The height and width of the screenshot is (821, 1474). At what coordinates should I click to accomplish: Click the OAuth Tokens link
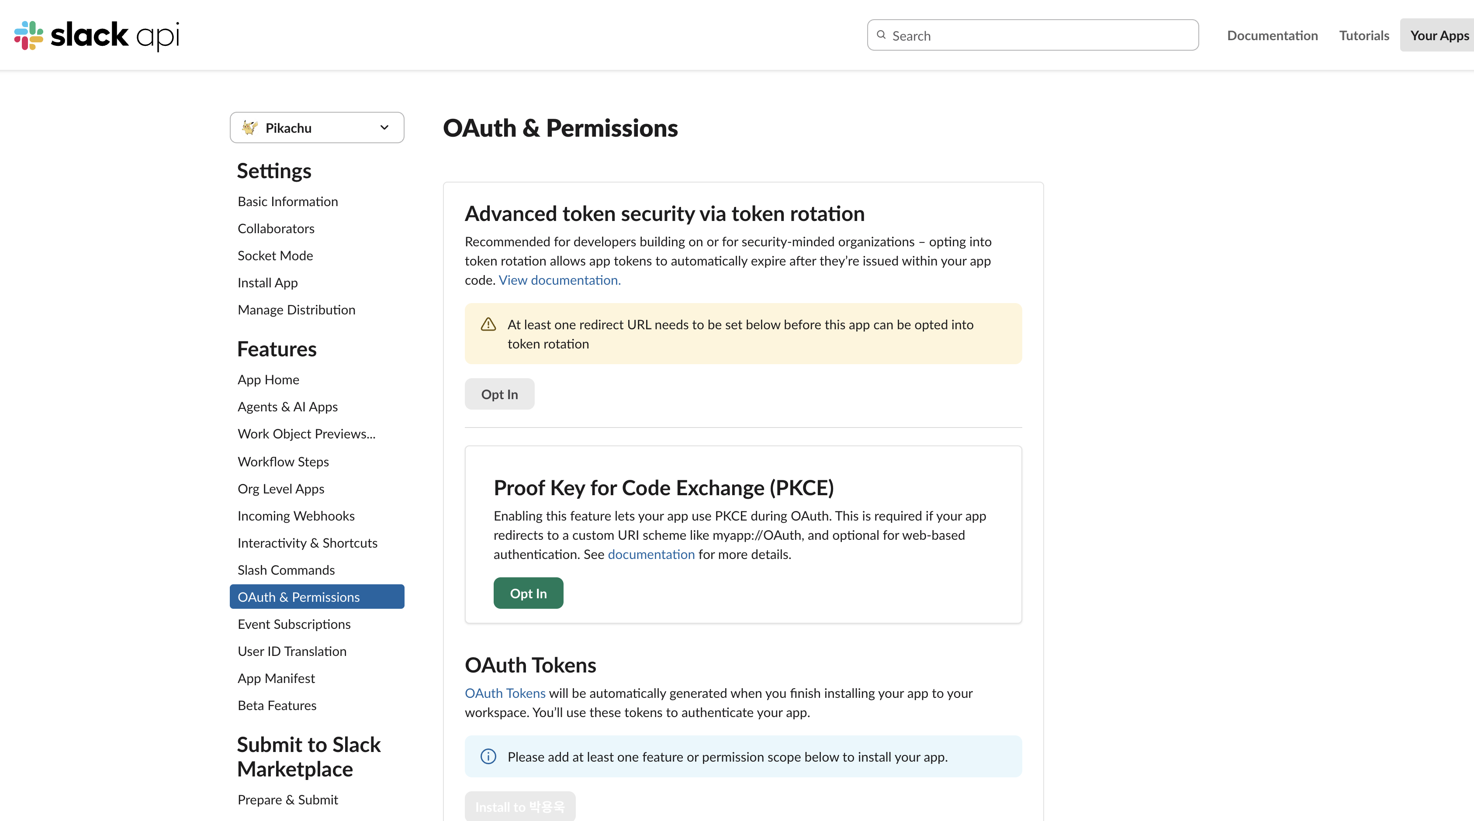[505, 693]
